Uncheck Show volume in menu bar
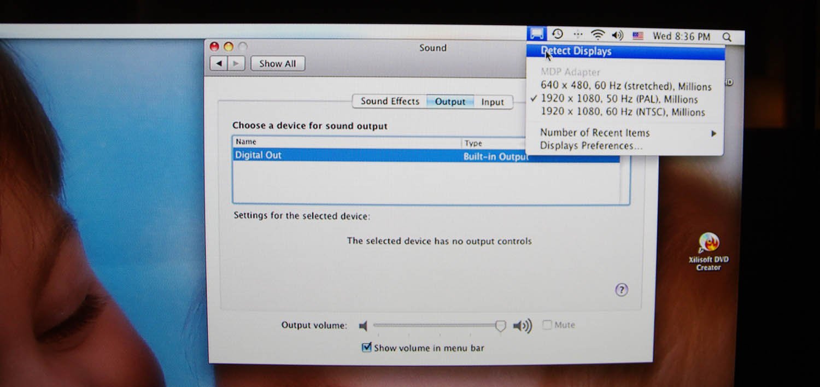820x387 pixels. click(x=367, y=348)
